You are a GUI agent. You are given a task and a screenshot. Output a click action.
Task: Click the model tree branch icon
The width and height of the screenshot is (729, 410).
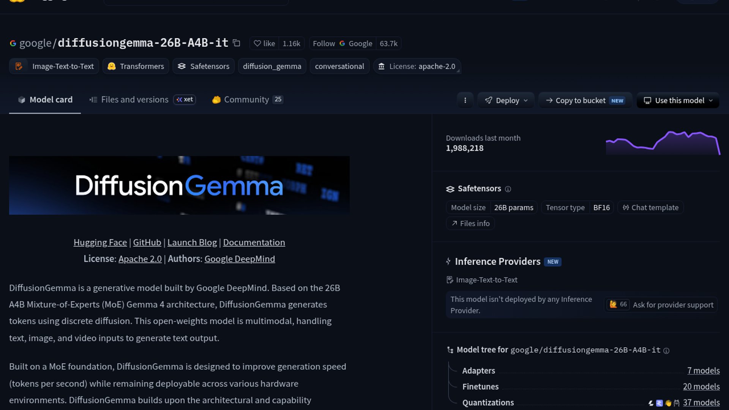450,350
